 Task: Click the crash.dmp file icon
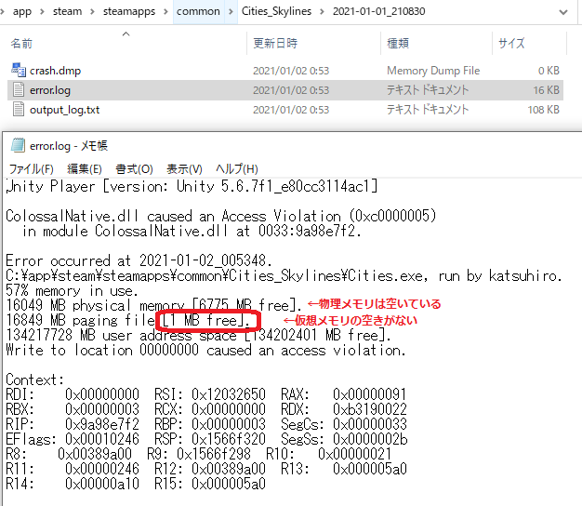pyautogui.click(x=19, y=70)
